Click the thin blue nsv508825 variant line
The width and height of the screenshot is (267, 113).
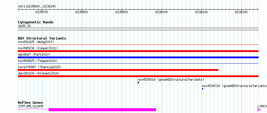pos(138,64)
